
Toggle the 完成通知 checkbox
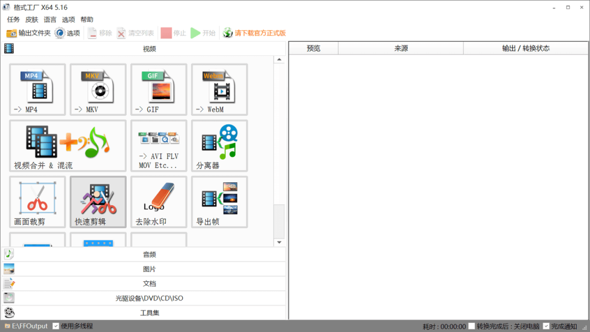[546, 326]
